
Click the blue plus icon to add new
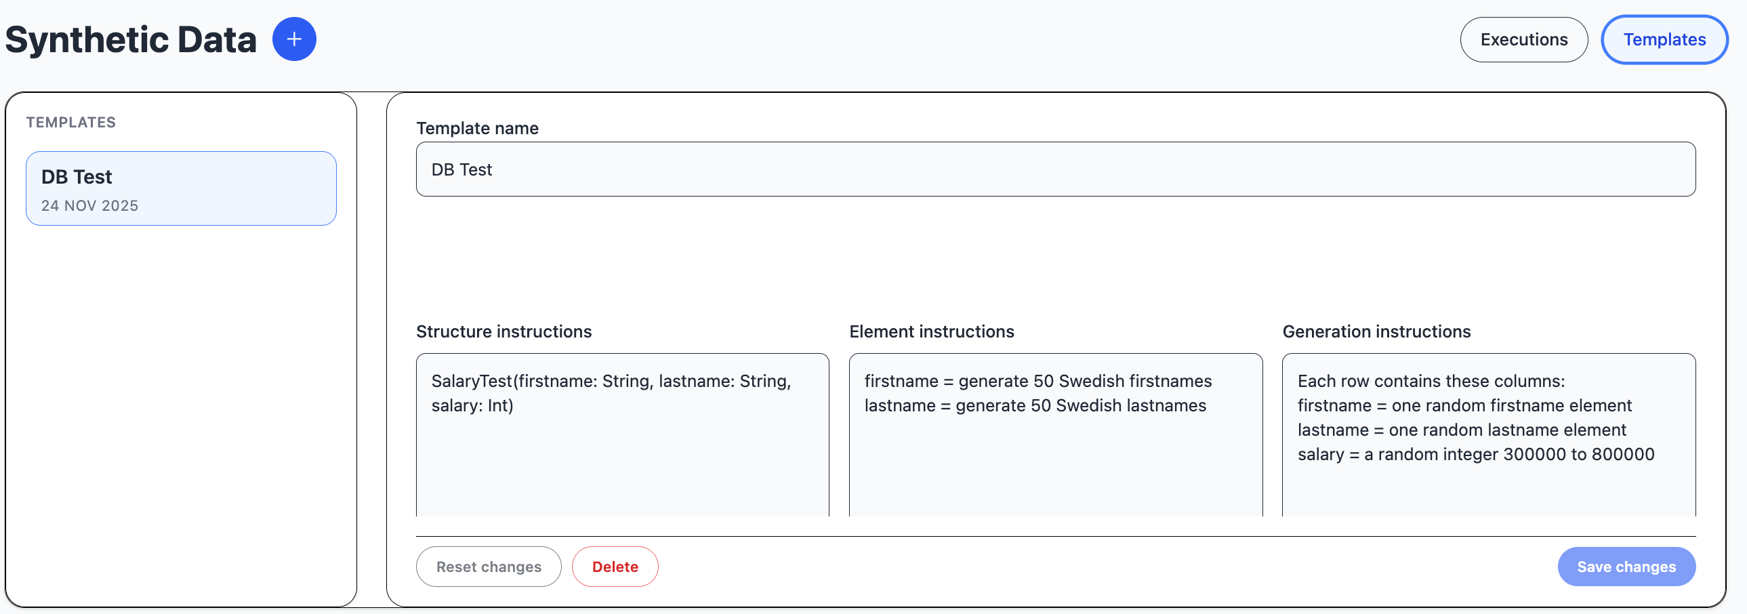(293, 39)
